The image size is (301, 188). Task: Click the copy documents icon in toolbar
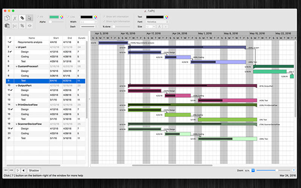pyautogui.click(x=8, y=18)
